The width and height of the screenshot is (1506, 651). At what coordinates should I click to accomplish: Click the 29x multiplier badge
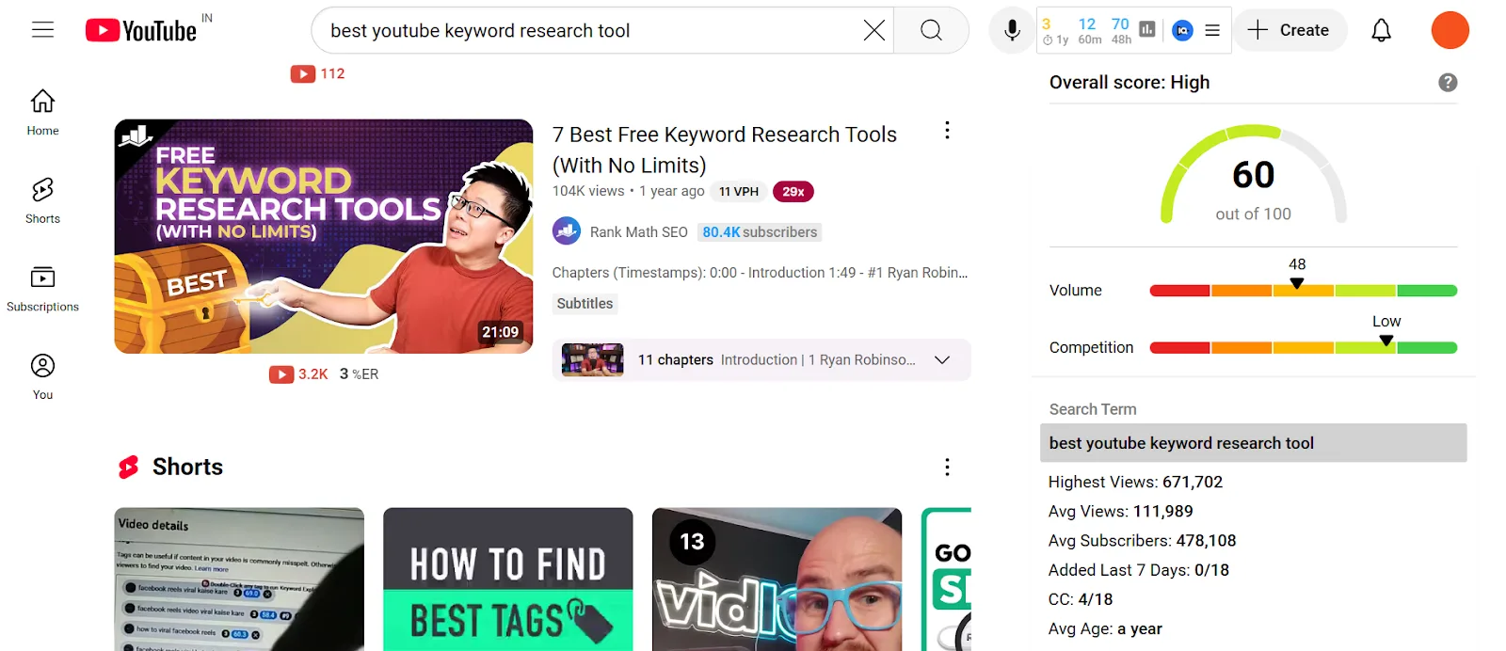(x=793, y=191)
